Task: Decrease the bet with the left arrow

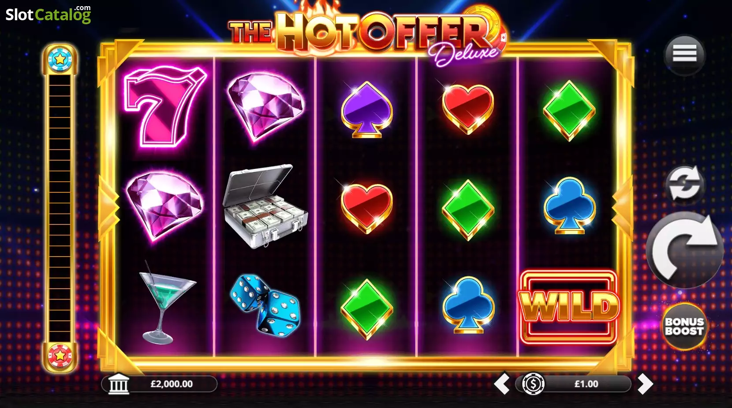Action: [502, 384]
